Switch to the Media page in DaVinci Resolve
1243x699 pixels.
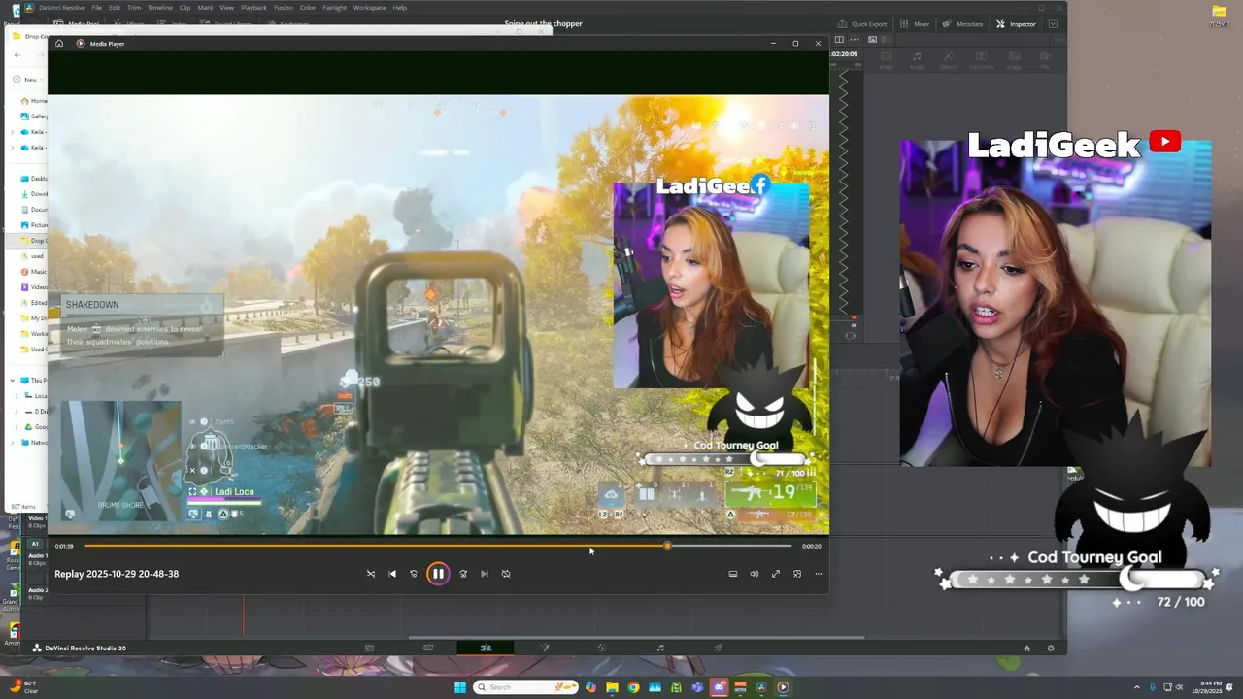[369, 648]
